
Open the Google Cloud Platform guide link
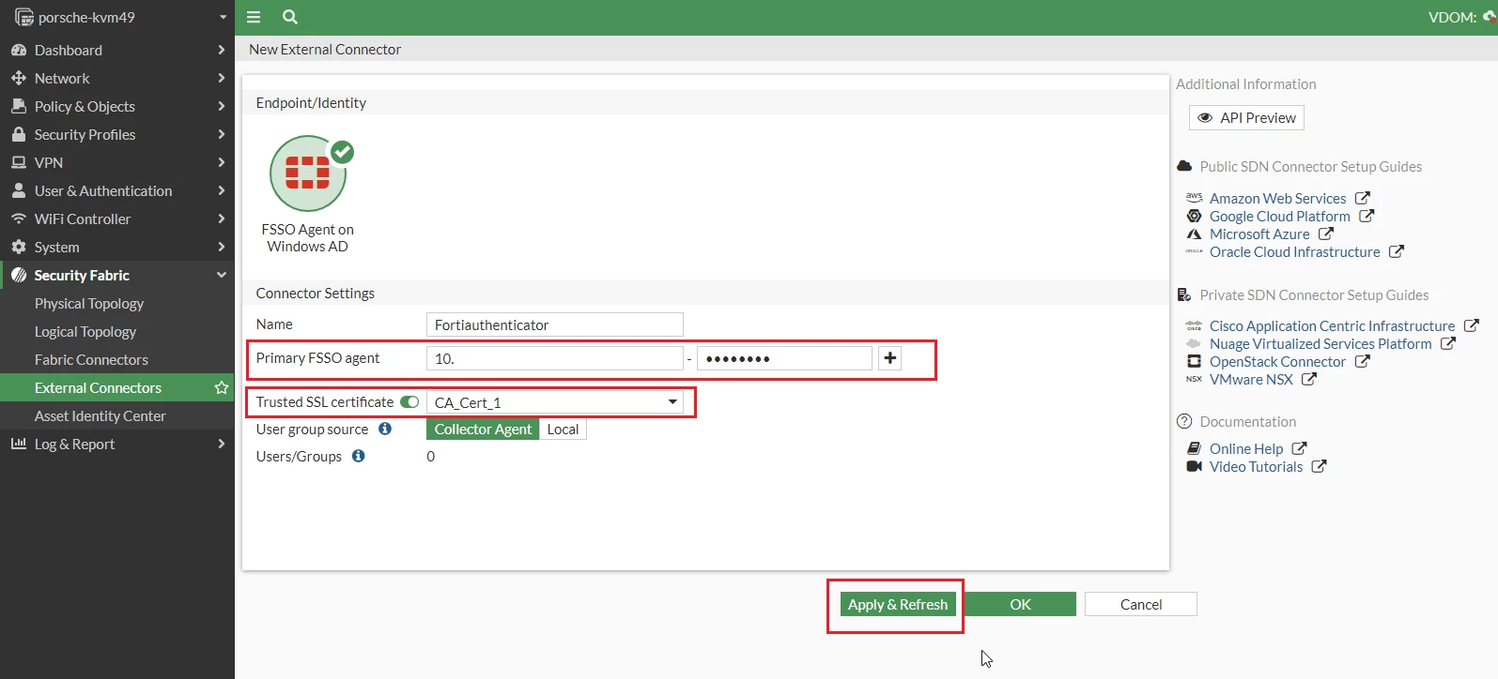[1279, 216]
